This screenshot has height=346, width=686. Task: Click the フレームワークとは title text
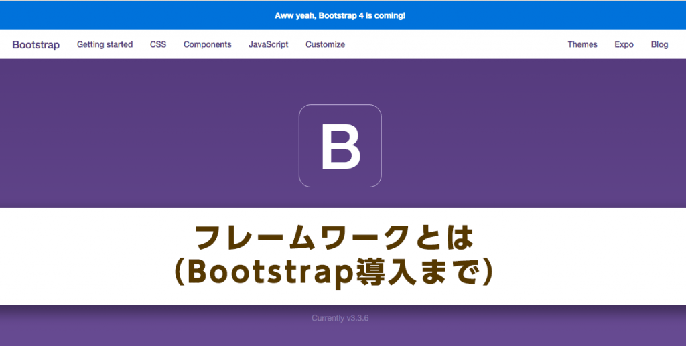pyautogui.click(x=334, y=238)
